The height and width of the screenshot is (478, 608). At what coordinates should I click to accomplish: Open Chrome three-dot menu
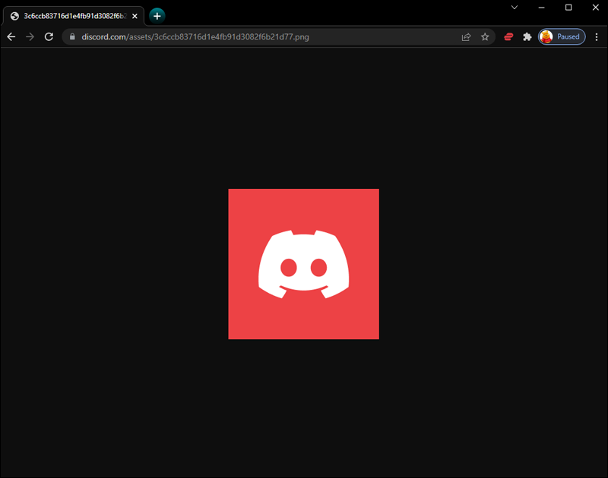597,36
